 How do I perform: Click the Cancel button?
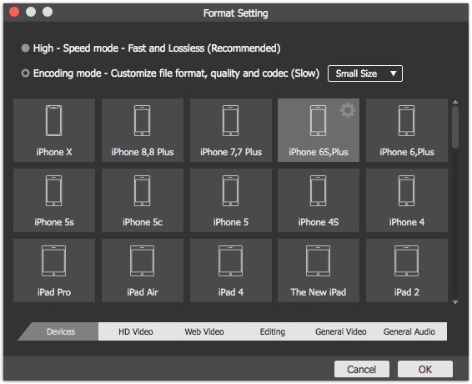pyautogui.click(x=362, y=369)
